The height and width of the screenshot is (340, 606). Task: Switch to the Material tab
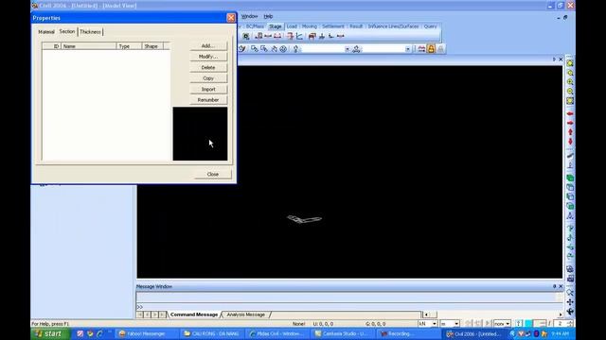46,32
